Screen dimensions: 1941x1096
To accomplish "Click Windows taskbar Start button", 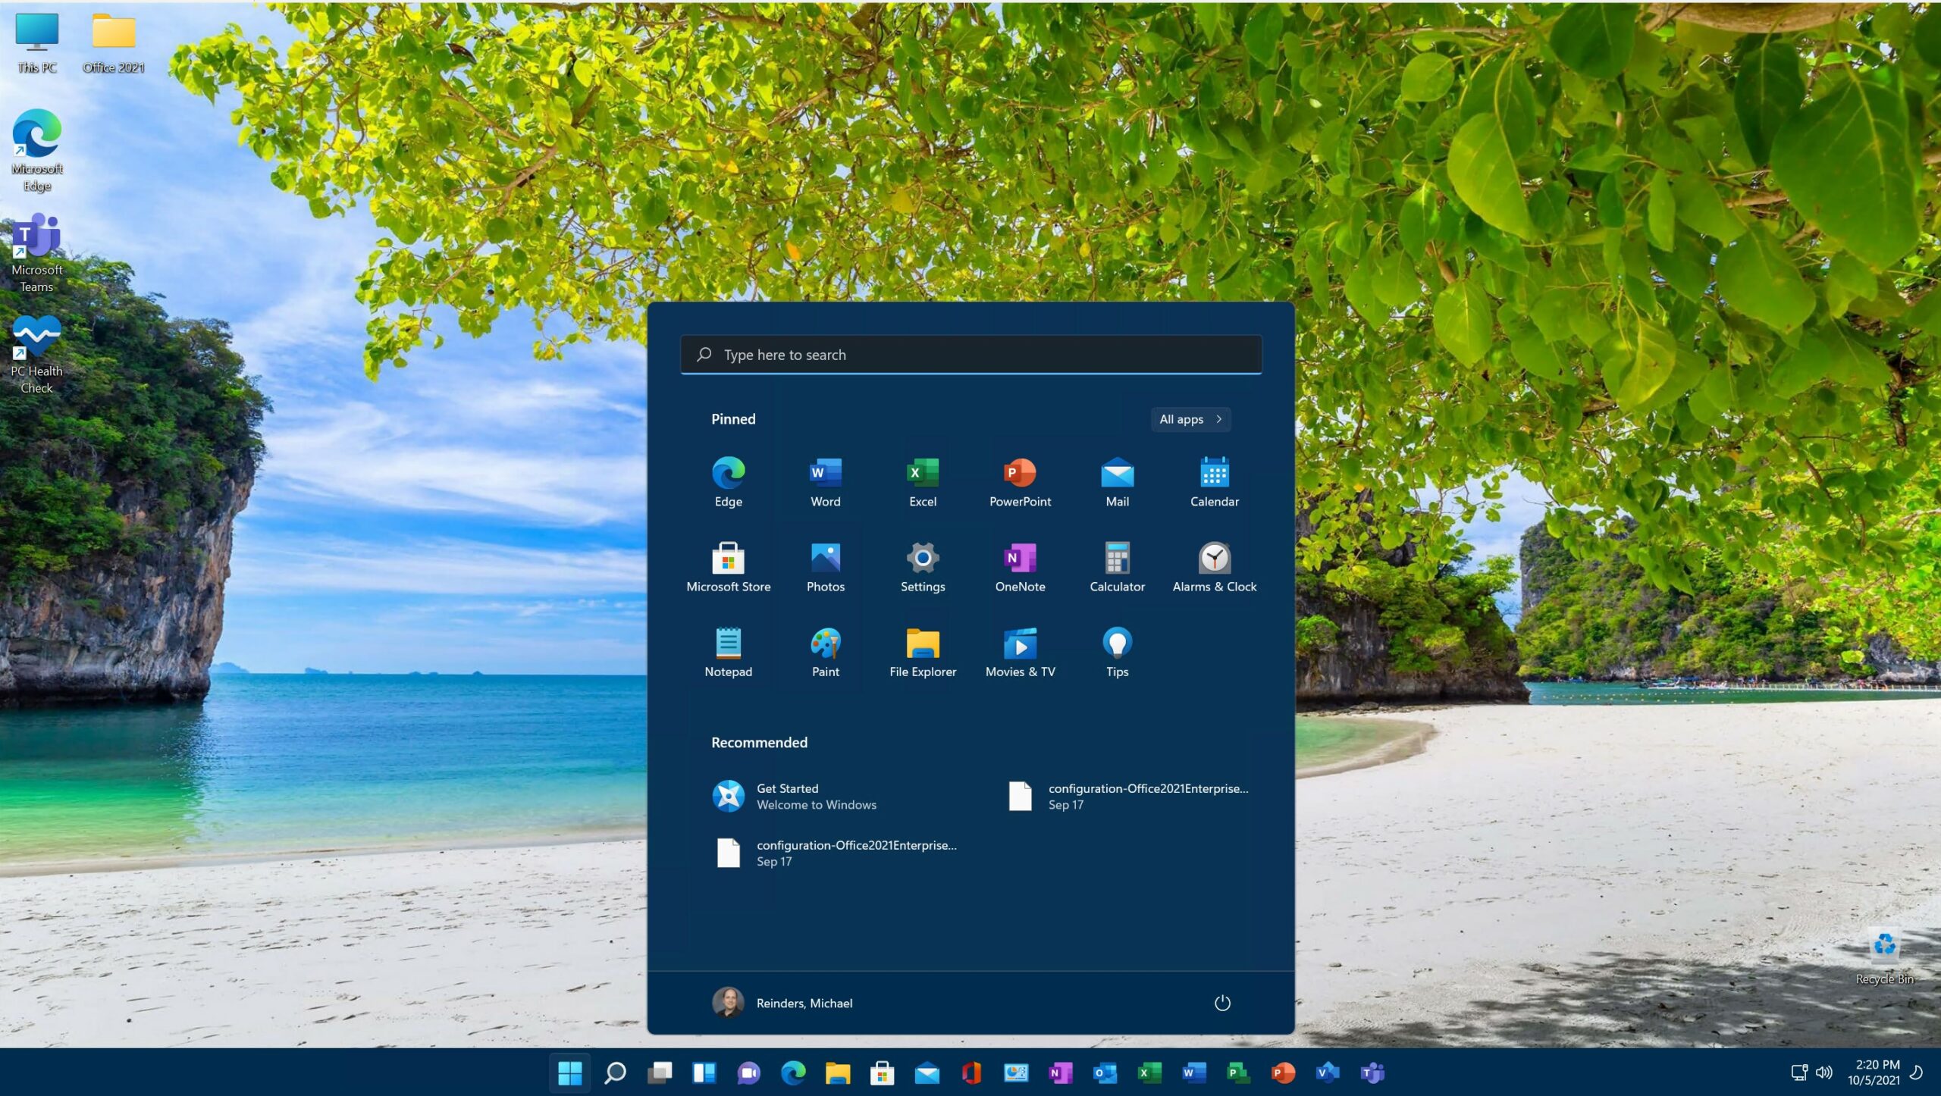I will 569,1072.
